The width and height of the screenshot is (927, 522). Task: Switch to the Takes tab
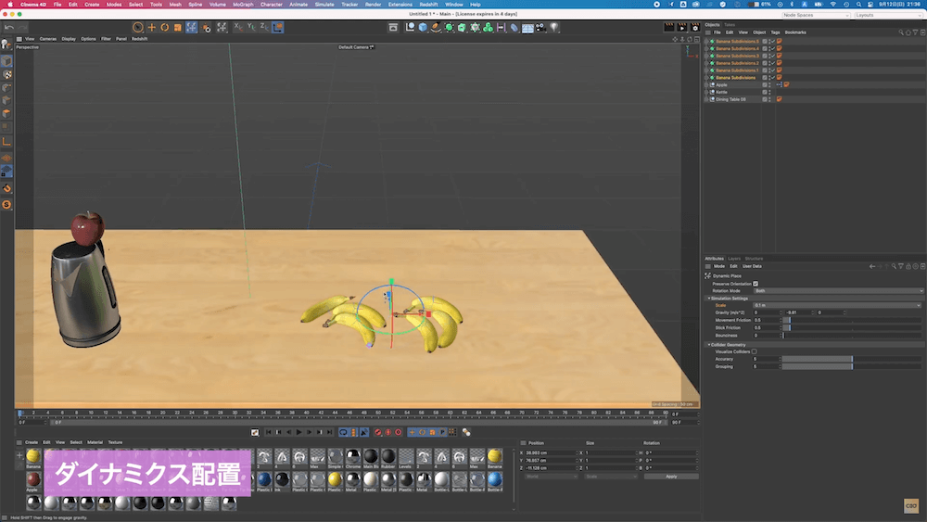pyautogui.click(x=730, y=25)
